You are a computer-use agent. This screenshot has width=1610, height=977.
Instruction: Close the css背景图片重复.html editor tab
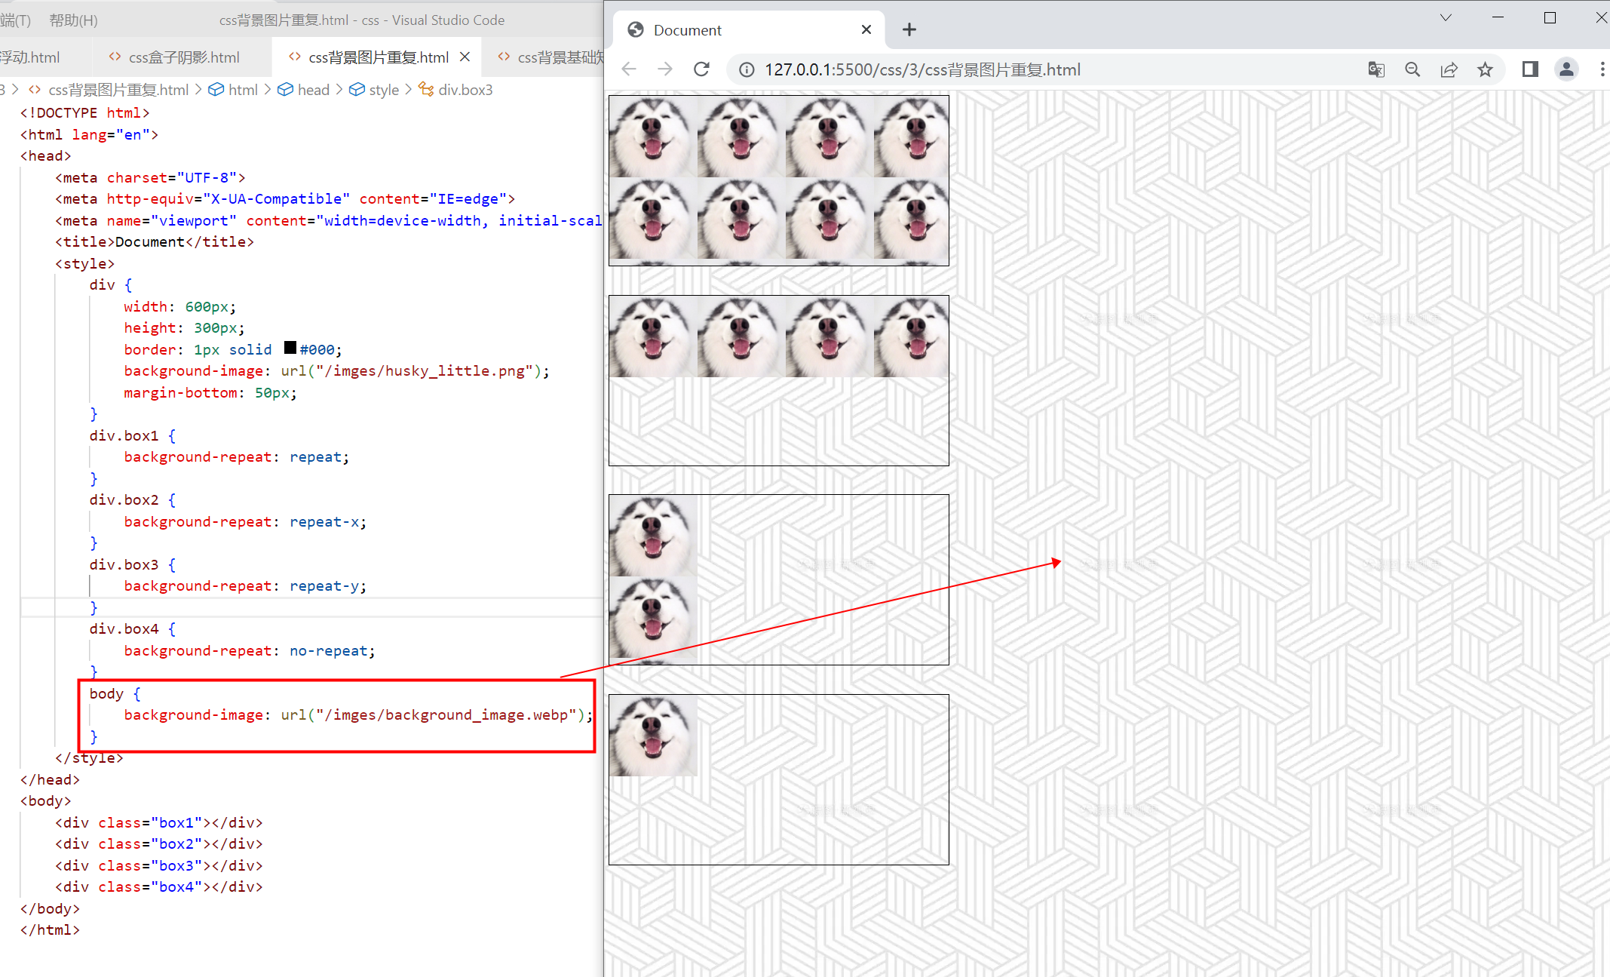[x=465, y=57]
